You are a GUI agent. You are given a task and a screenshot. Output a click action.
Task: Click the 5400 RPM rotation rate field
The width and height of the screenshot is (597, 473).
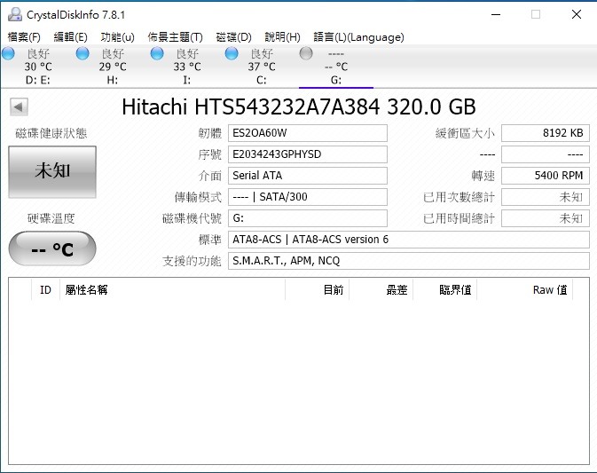[546, 176]
